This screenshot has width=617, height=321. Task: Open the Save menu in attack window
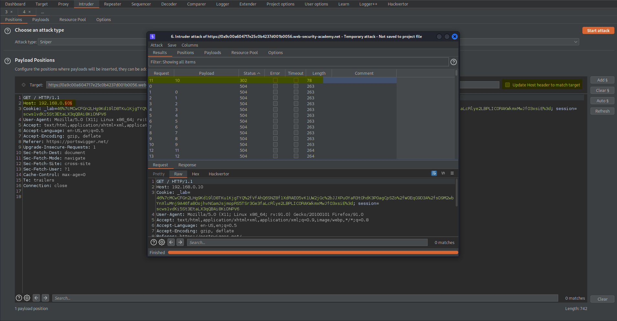(172, 45)
